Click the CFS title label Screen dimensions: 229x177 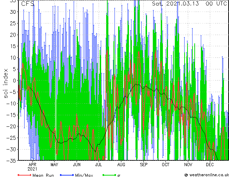(27, 4)
